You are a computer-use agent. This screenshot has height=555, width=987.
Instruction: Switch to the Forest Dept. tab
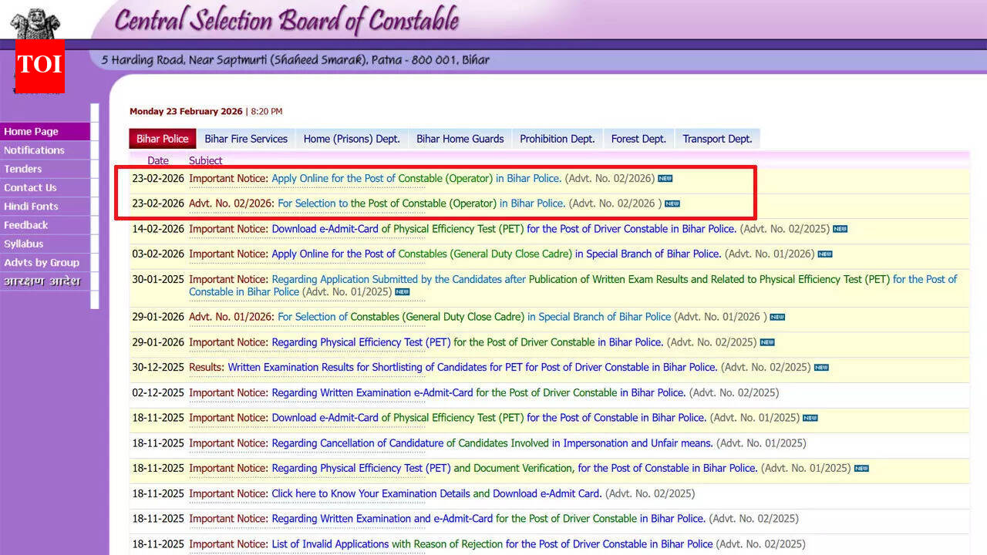coord(638,139)
